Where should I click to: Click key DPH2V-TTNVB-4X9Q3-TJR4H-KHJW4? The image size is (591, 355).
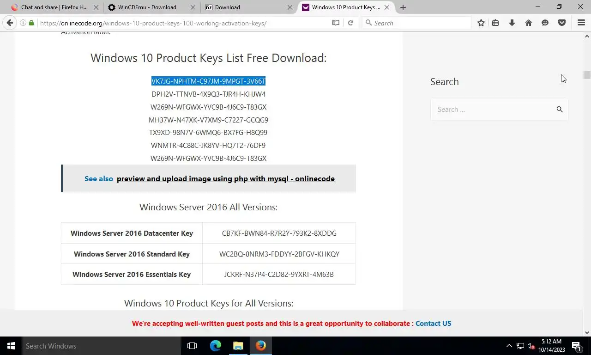click(x=208, y=94)
